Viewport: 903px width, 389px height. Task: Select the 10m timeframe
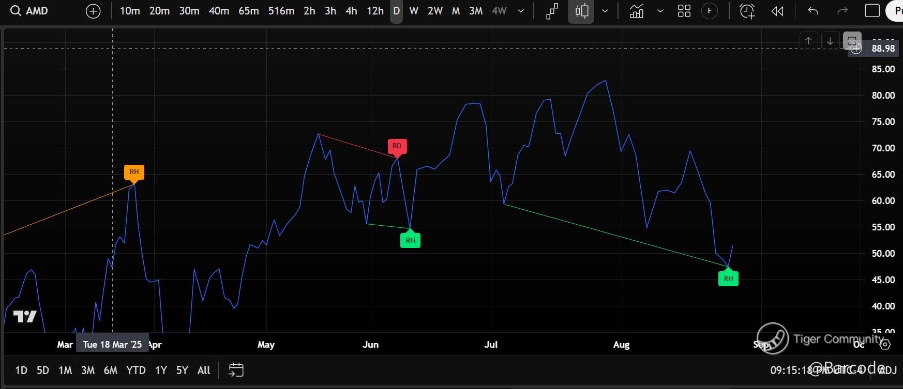(x=130, y=11)
